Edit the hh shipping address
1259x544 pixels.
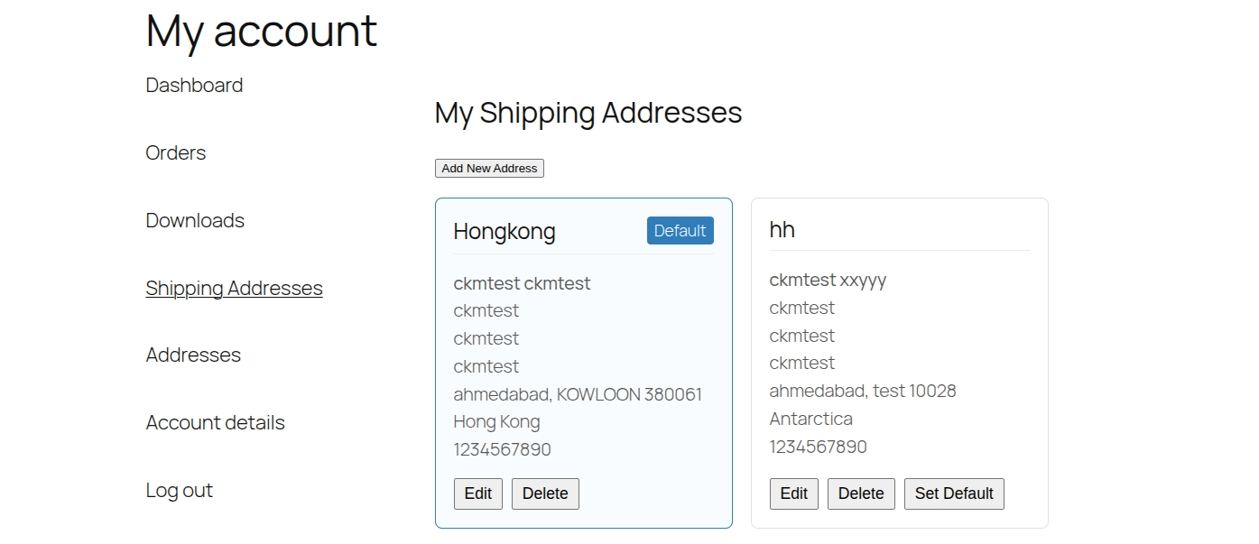(x=793, y=493)
